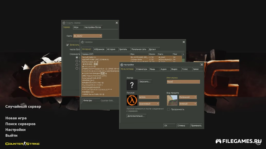
Task: Select server row Чистый Кайф 21+
Action: [x=132, y=57]
